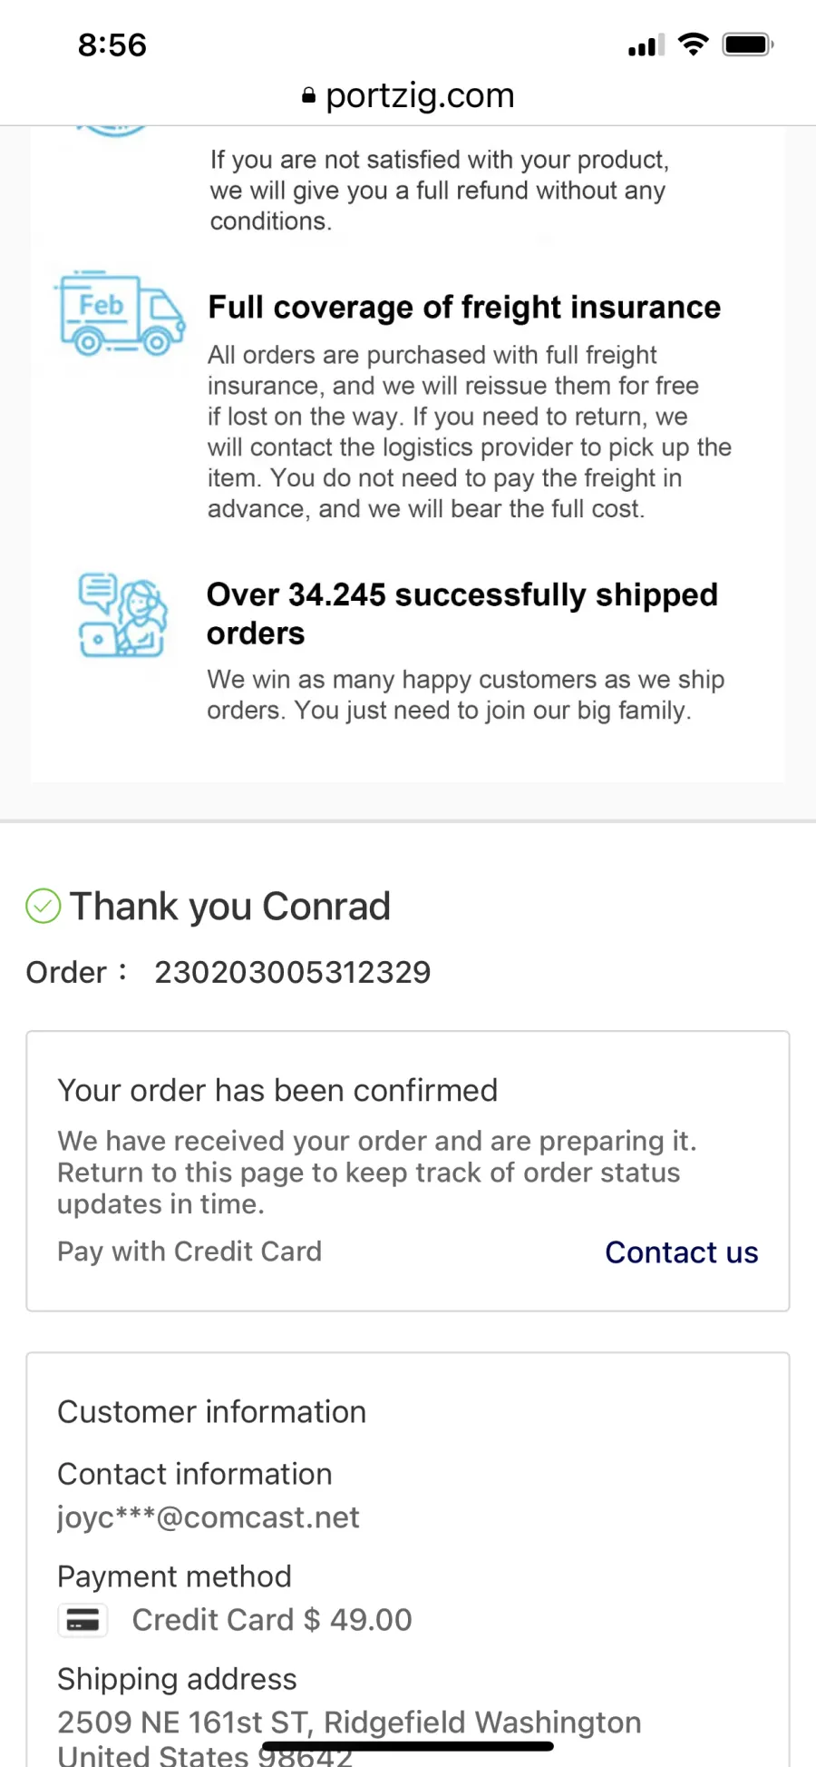The width and height of the screenshot is (816, 1767).
Task: Tap the battery status icon
Action: (x=748, y=44)
